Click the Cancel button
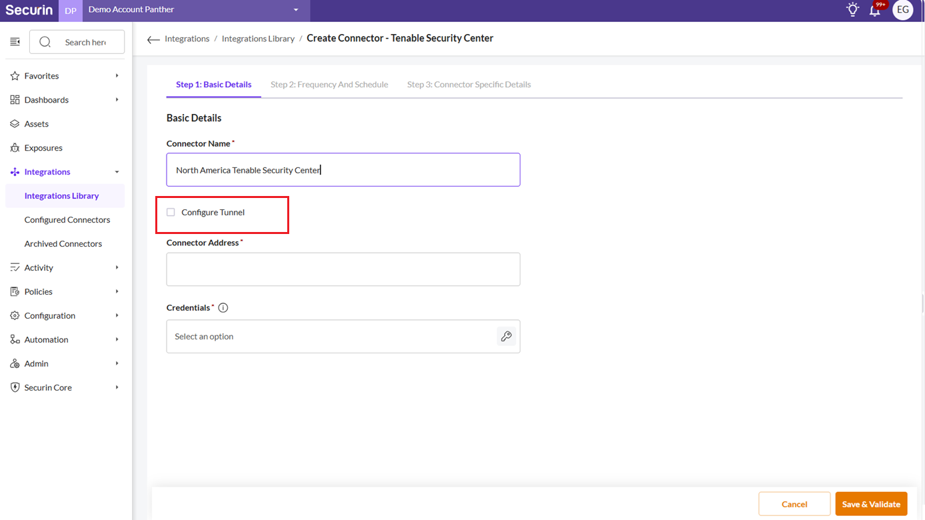The width and height of the screenshot is (925, 520). tap(794, 504)
